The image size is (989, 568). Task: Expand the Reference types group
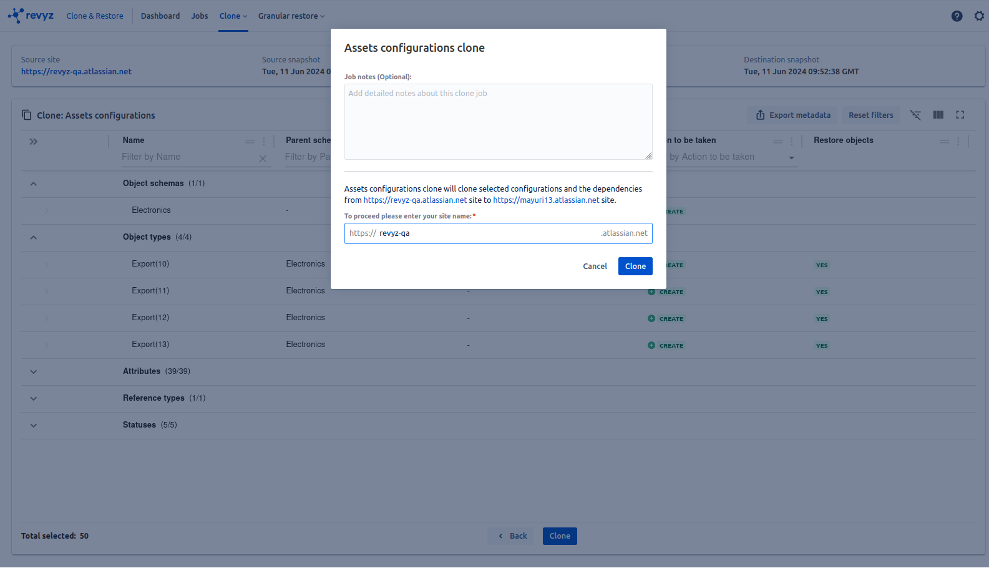[34, 399]
